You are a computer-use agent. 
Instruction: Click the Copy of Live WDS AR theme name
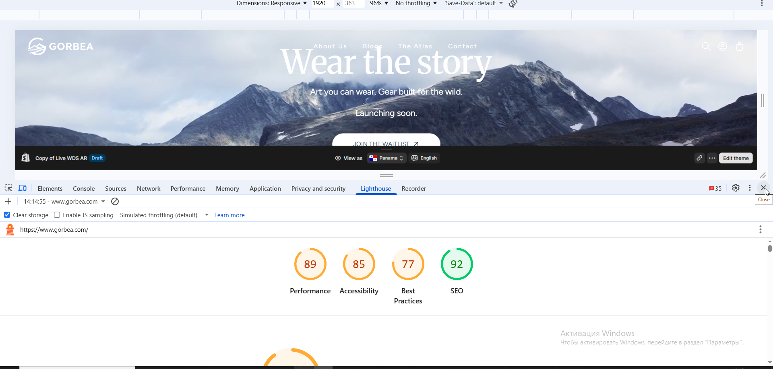pos(61,158)
